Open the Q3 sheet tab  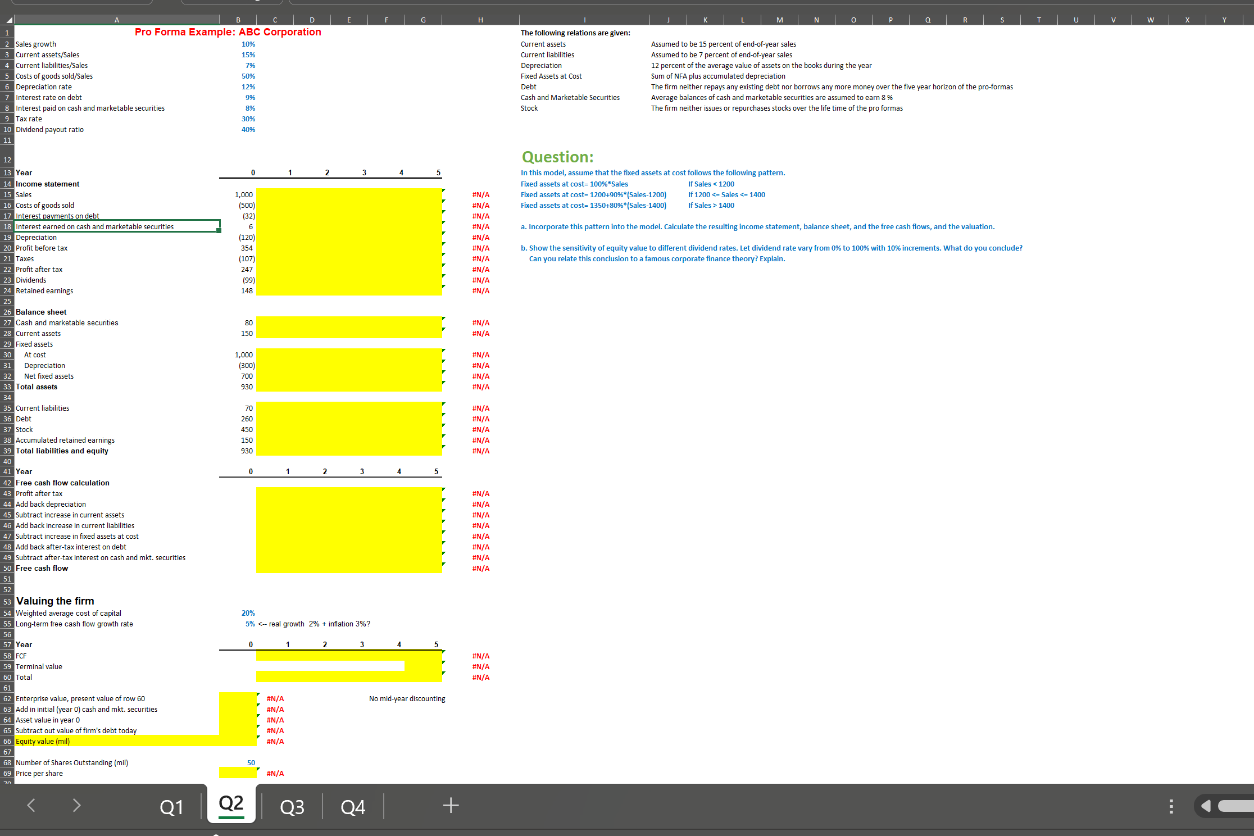(292, 807)
